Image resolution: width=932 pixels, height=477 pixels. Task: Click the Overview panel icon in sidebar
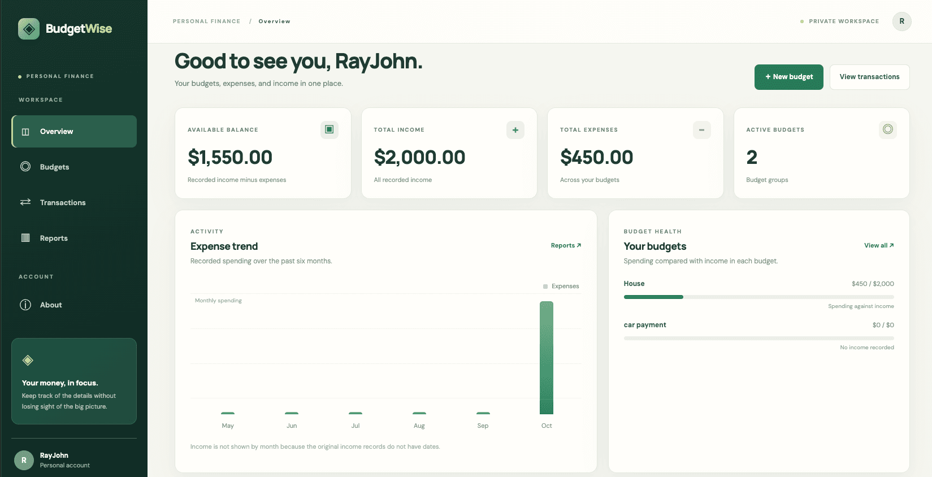tap(25, 132)
